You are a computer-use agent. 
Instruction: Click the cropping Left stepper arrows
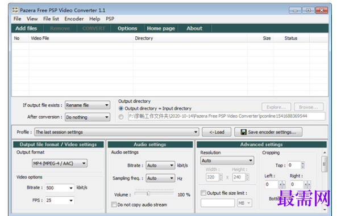tap(282, 184)
